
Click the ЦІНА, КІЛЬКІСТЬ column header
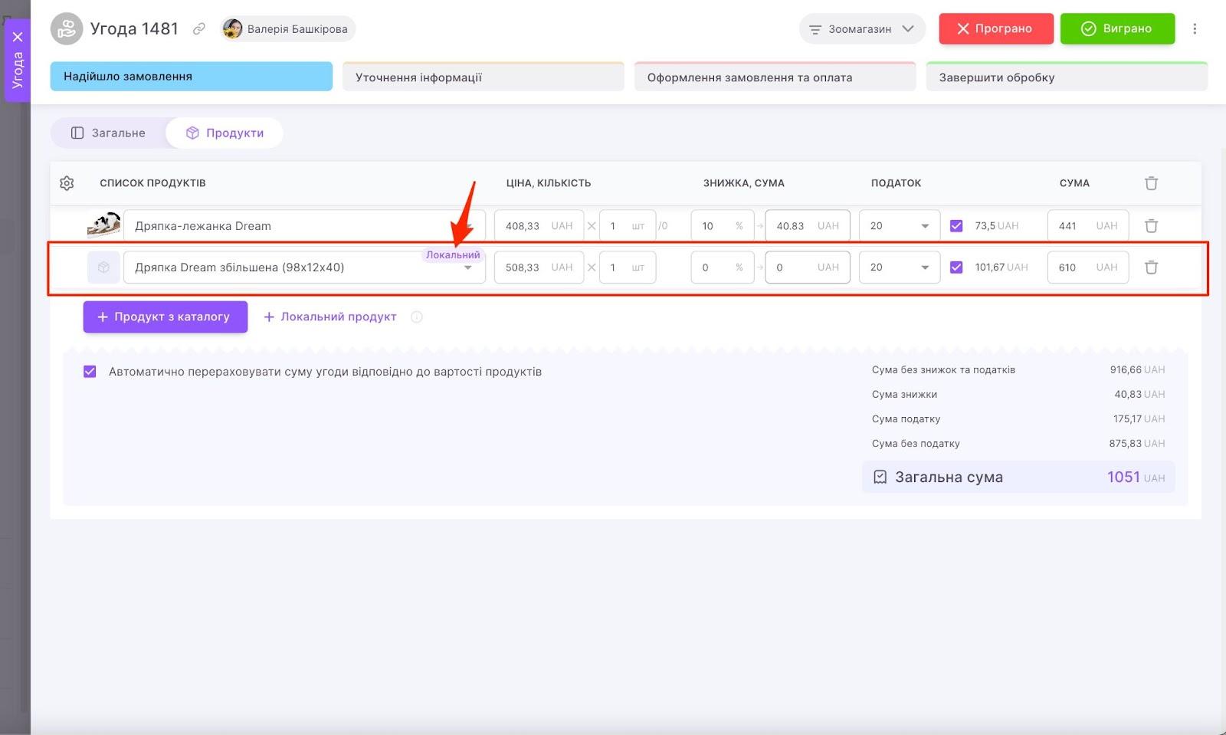tap(549, 183)
